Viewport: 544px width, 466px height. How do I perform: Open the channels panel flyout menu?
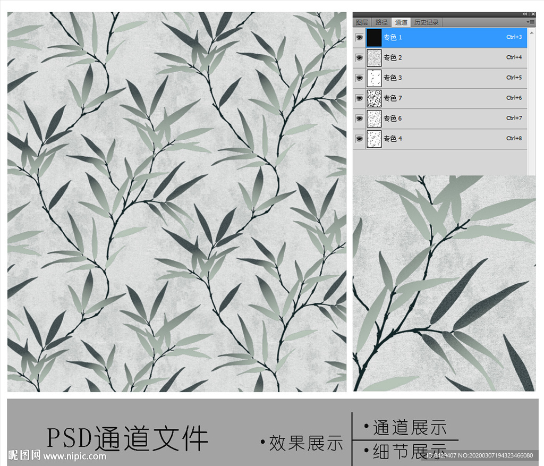coord(531,22)
